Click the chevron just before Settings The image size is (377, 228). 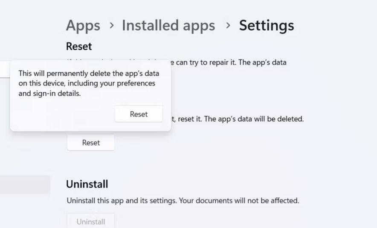click(228, 26)
